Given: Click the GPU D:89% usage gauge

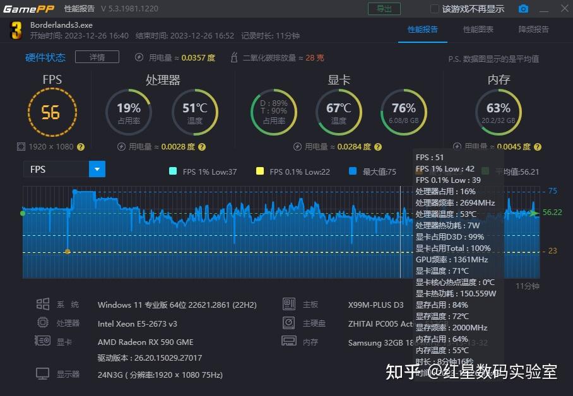Looking at the screenshot, I should [274, 112].
